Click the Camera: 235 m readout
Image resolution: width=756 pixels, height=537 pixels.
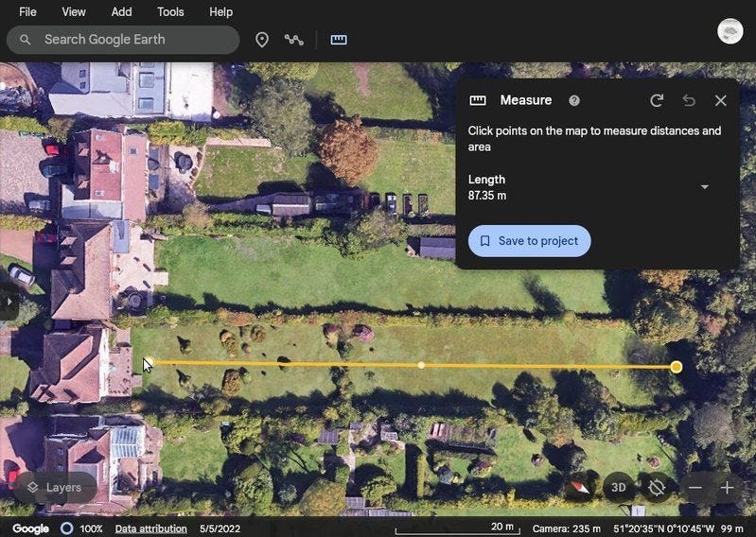567,528
